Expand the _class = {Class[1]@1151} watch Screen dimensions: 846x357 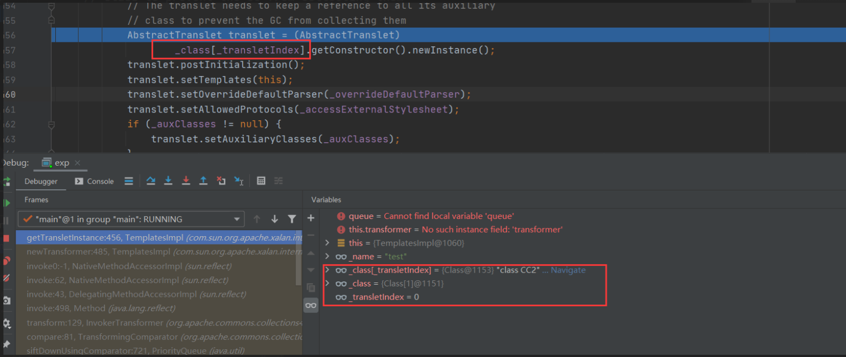tap(327, 283)
